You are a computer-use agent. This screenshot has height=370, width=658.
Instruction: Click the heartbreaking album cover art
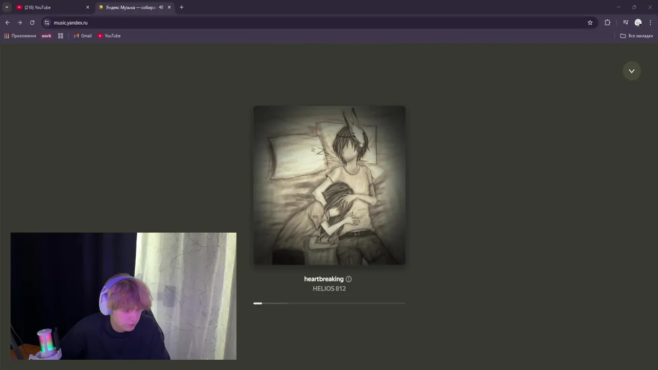pyautogui.click(x=329, y=186)
